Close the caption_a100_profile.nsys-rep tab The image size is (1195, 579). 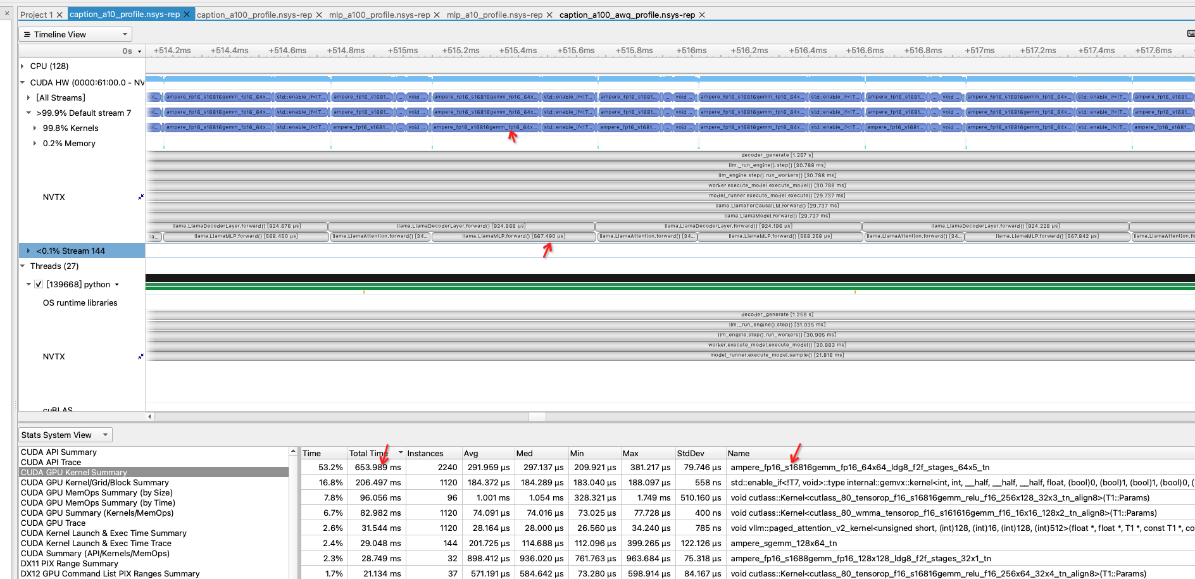pyautogui.click(x=319, y=15)
